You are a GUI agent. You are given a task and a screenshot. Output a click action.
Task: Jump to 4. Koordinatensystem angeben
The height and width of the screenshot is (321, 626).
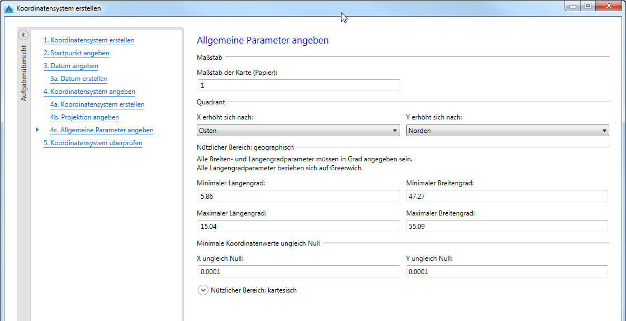pos(89,92)
